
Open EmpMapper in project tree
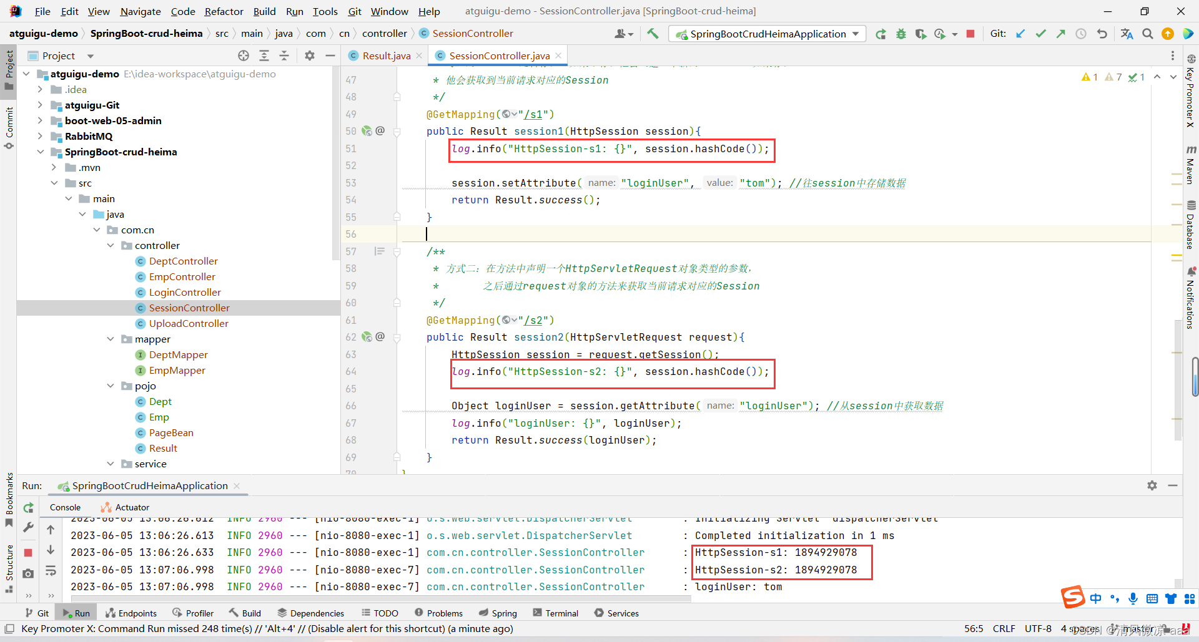177,371
